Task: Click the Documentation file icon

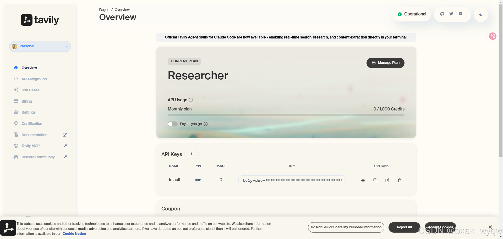Action: coord(16,135)
